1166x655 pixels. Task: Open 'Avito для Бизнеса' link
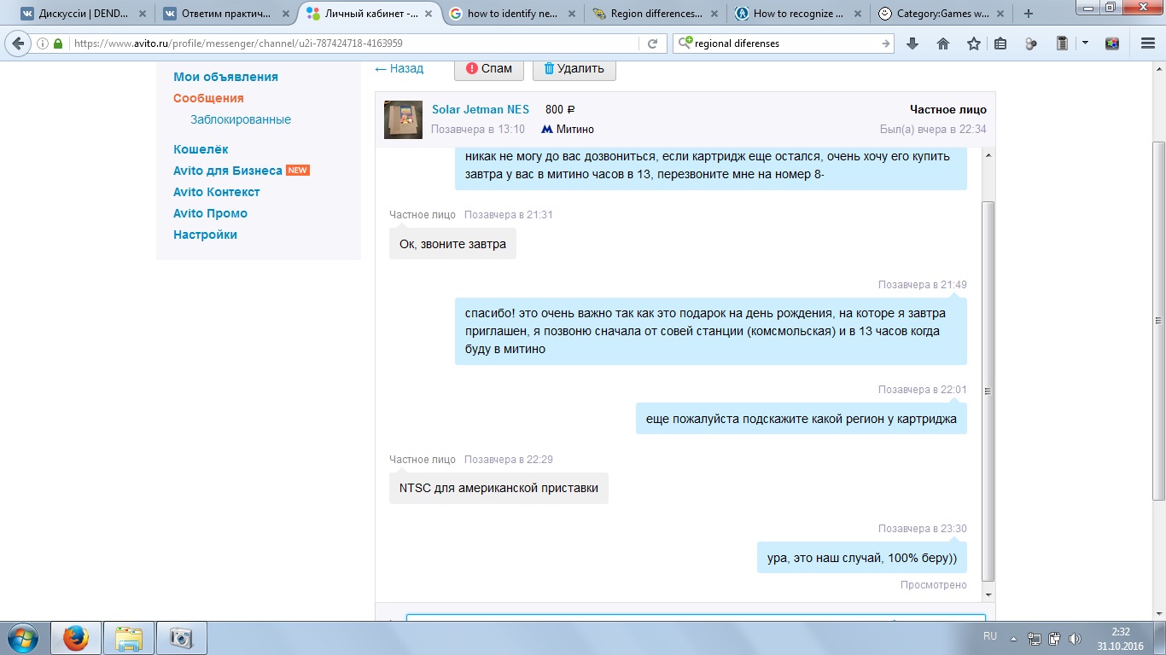(227, 171)
